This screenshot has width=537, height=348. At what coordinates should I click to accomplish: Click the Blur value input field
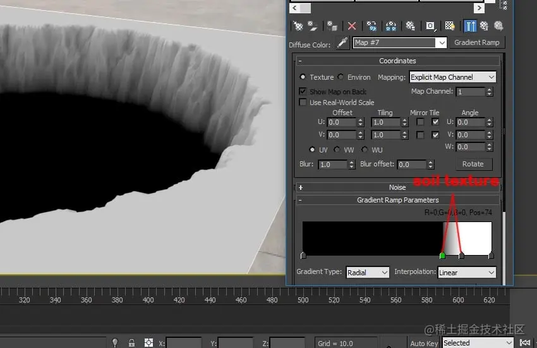332,165
